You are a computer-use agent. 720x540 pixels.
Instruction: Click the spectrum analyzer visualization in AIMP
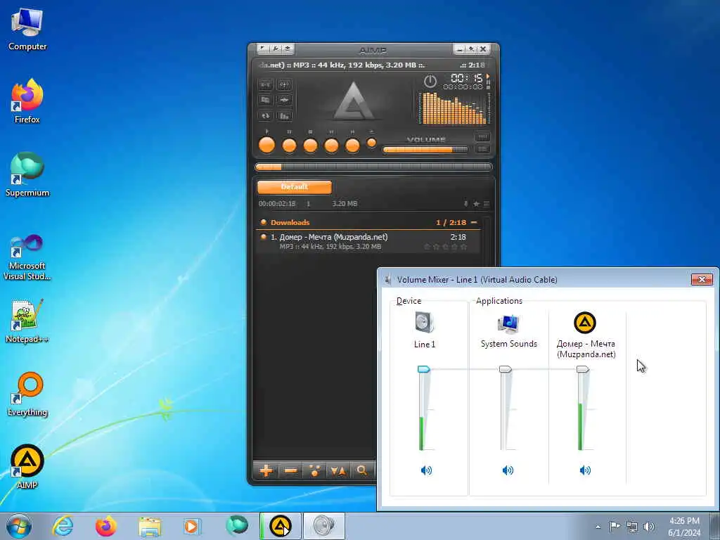[454, 108]
